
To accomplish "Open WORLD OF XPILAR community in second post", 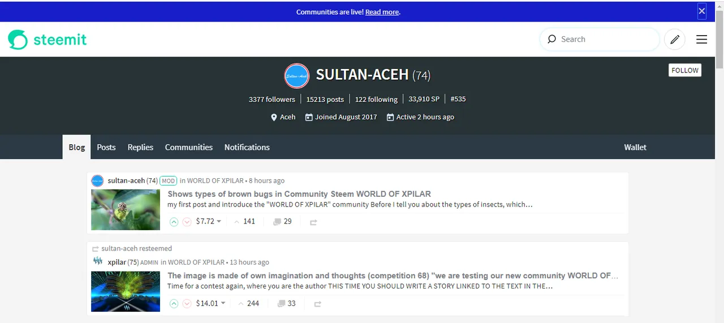I will click(x=196, y=262).
